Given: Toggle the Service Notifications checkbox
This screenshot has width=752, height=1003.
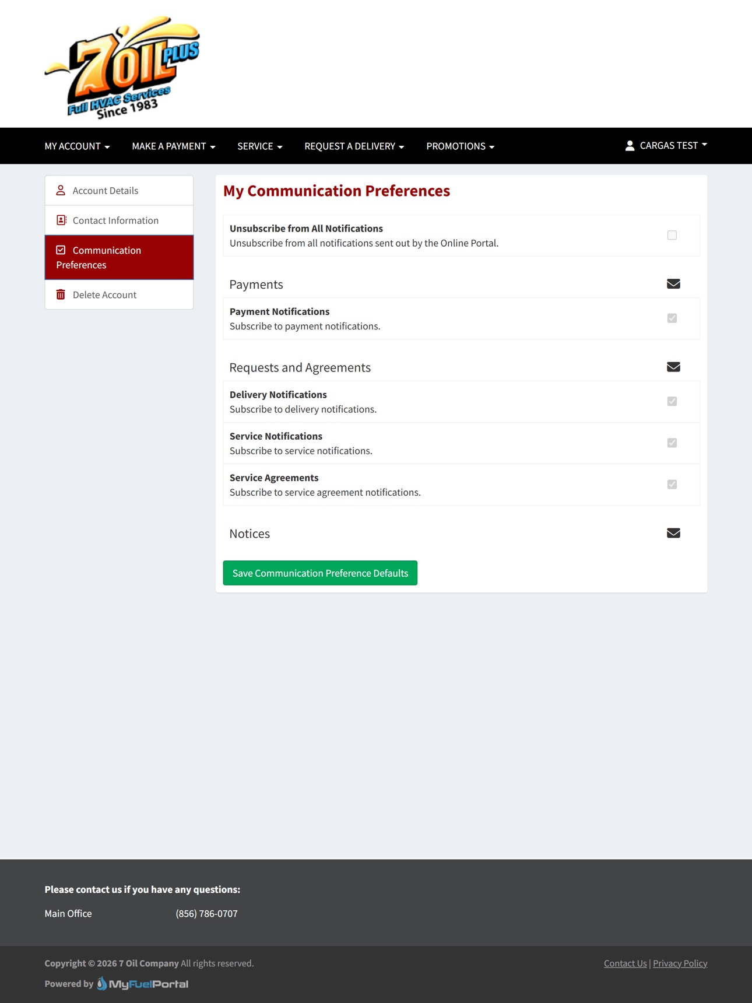Looking at the screenshot, I should (x=672, y=443).
